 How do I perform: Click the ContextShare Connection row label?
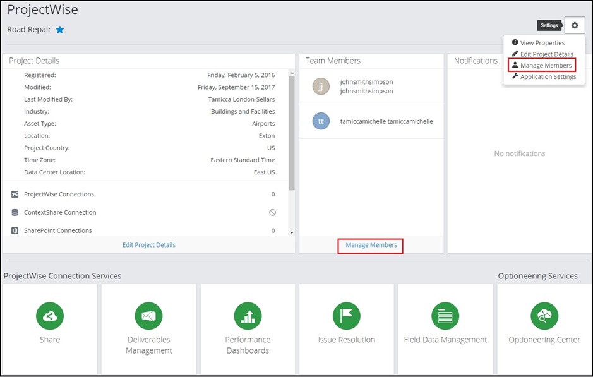click(x=60, y=213)
